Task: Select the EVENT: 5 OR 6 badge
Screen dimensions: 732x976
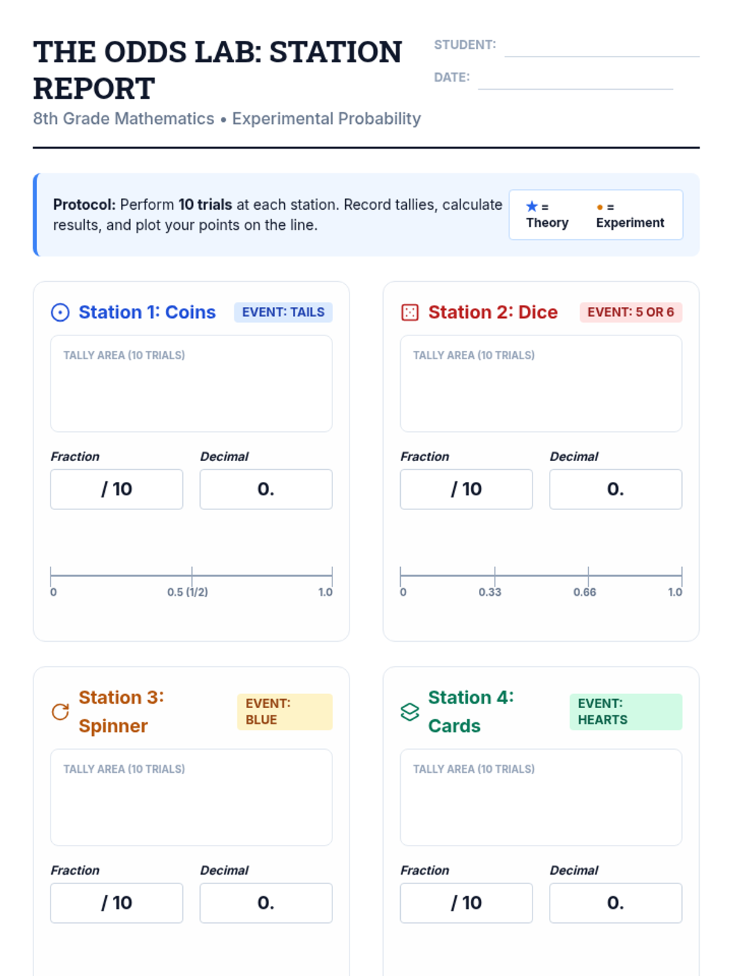Action: click(x=631, y=312)
